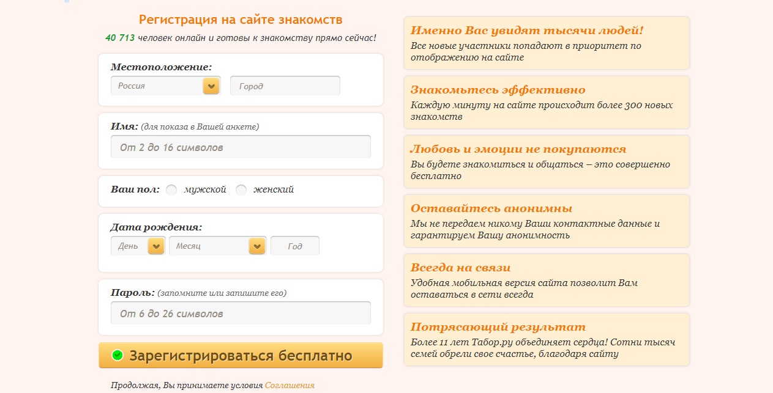Screen dimensions: 773x393
Task: Click the Пароль password input field
Action: (x=240, y=314)
